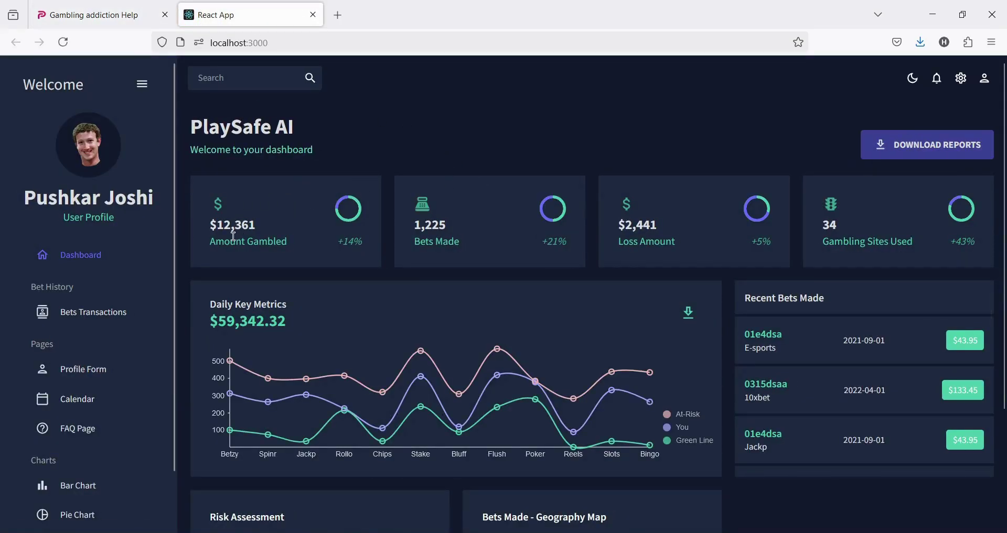Toggle dark mode with the moon icon
1007x533 pixels.
(913, 78)
